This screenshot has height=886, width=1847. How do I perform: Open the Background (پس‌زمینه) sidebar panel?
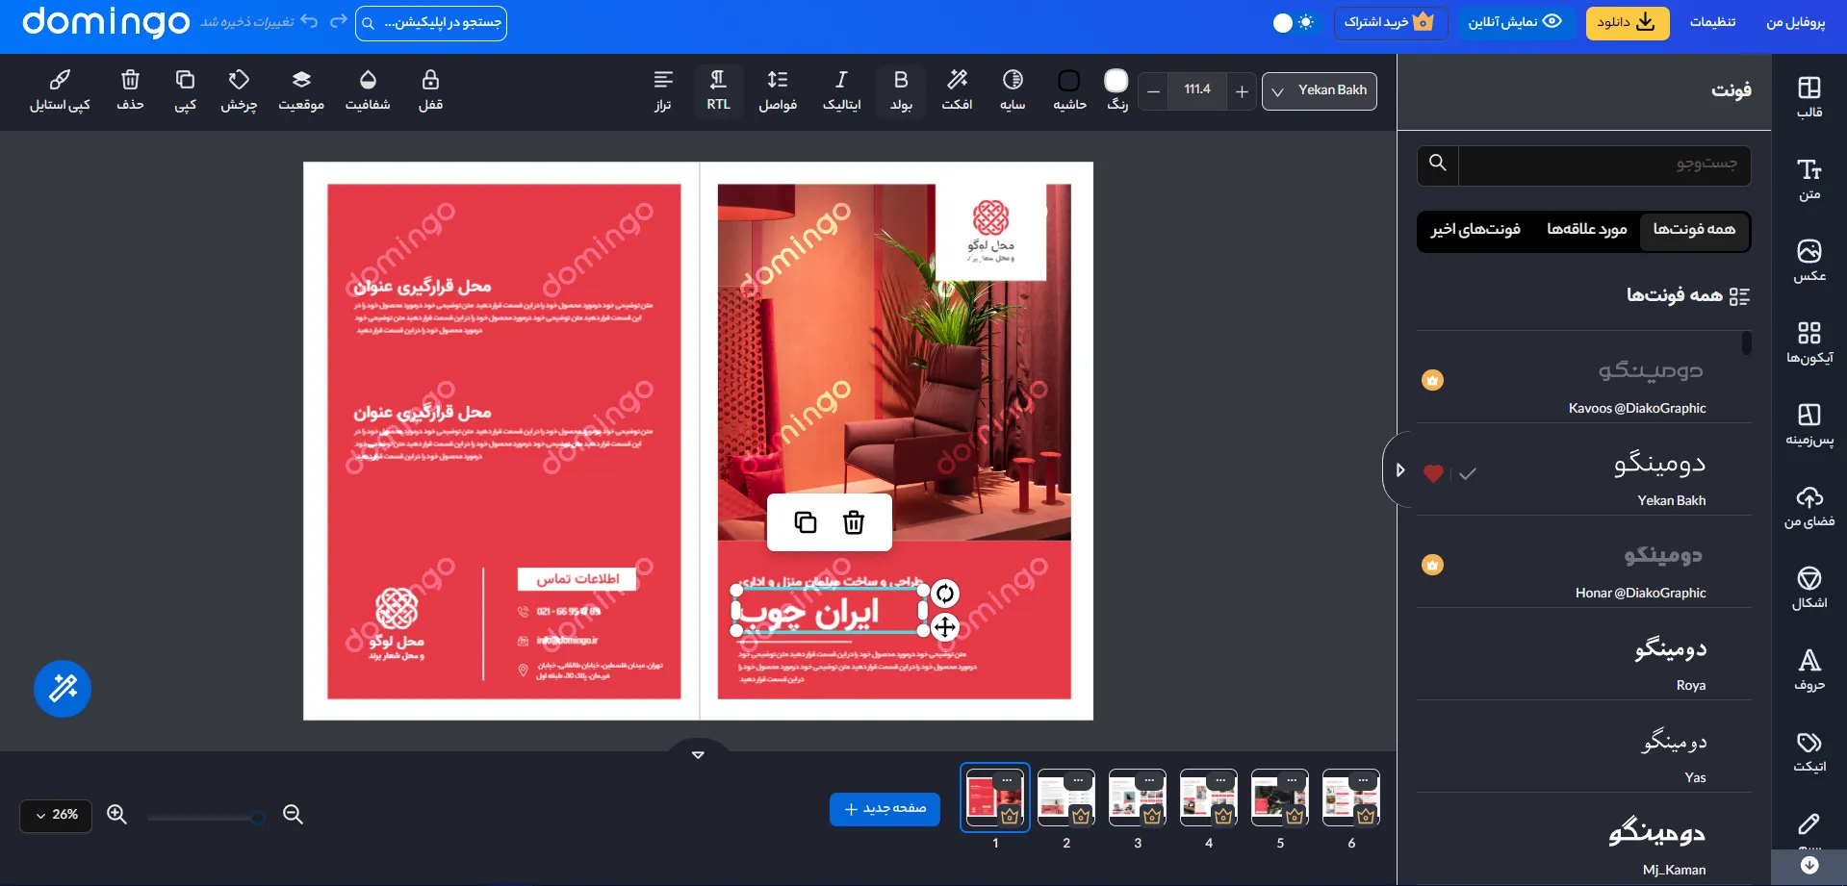(x=1809, y=424)
